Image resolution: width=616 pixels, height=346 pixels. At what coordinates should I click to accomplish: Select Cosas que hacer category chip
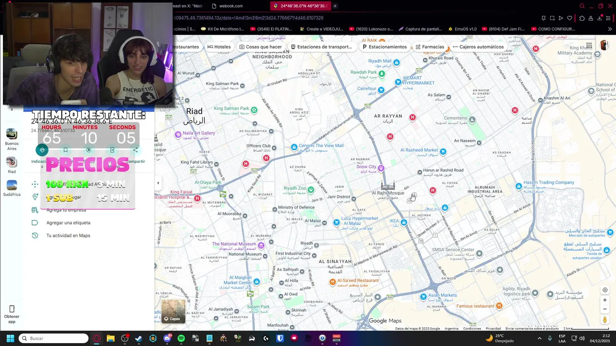click(x=260, y=47)
